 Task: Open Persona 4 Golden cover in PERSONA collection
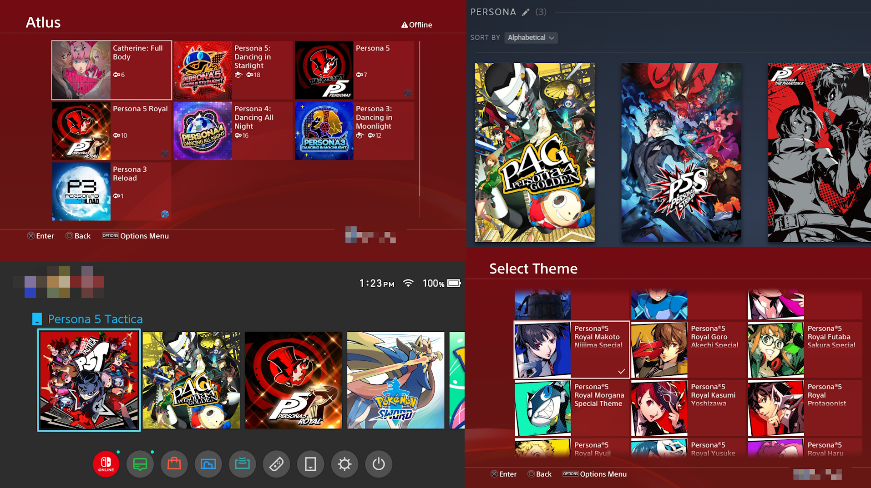(534, 152)
